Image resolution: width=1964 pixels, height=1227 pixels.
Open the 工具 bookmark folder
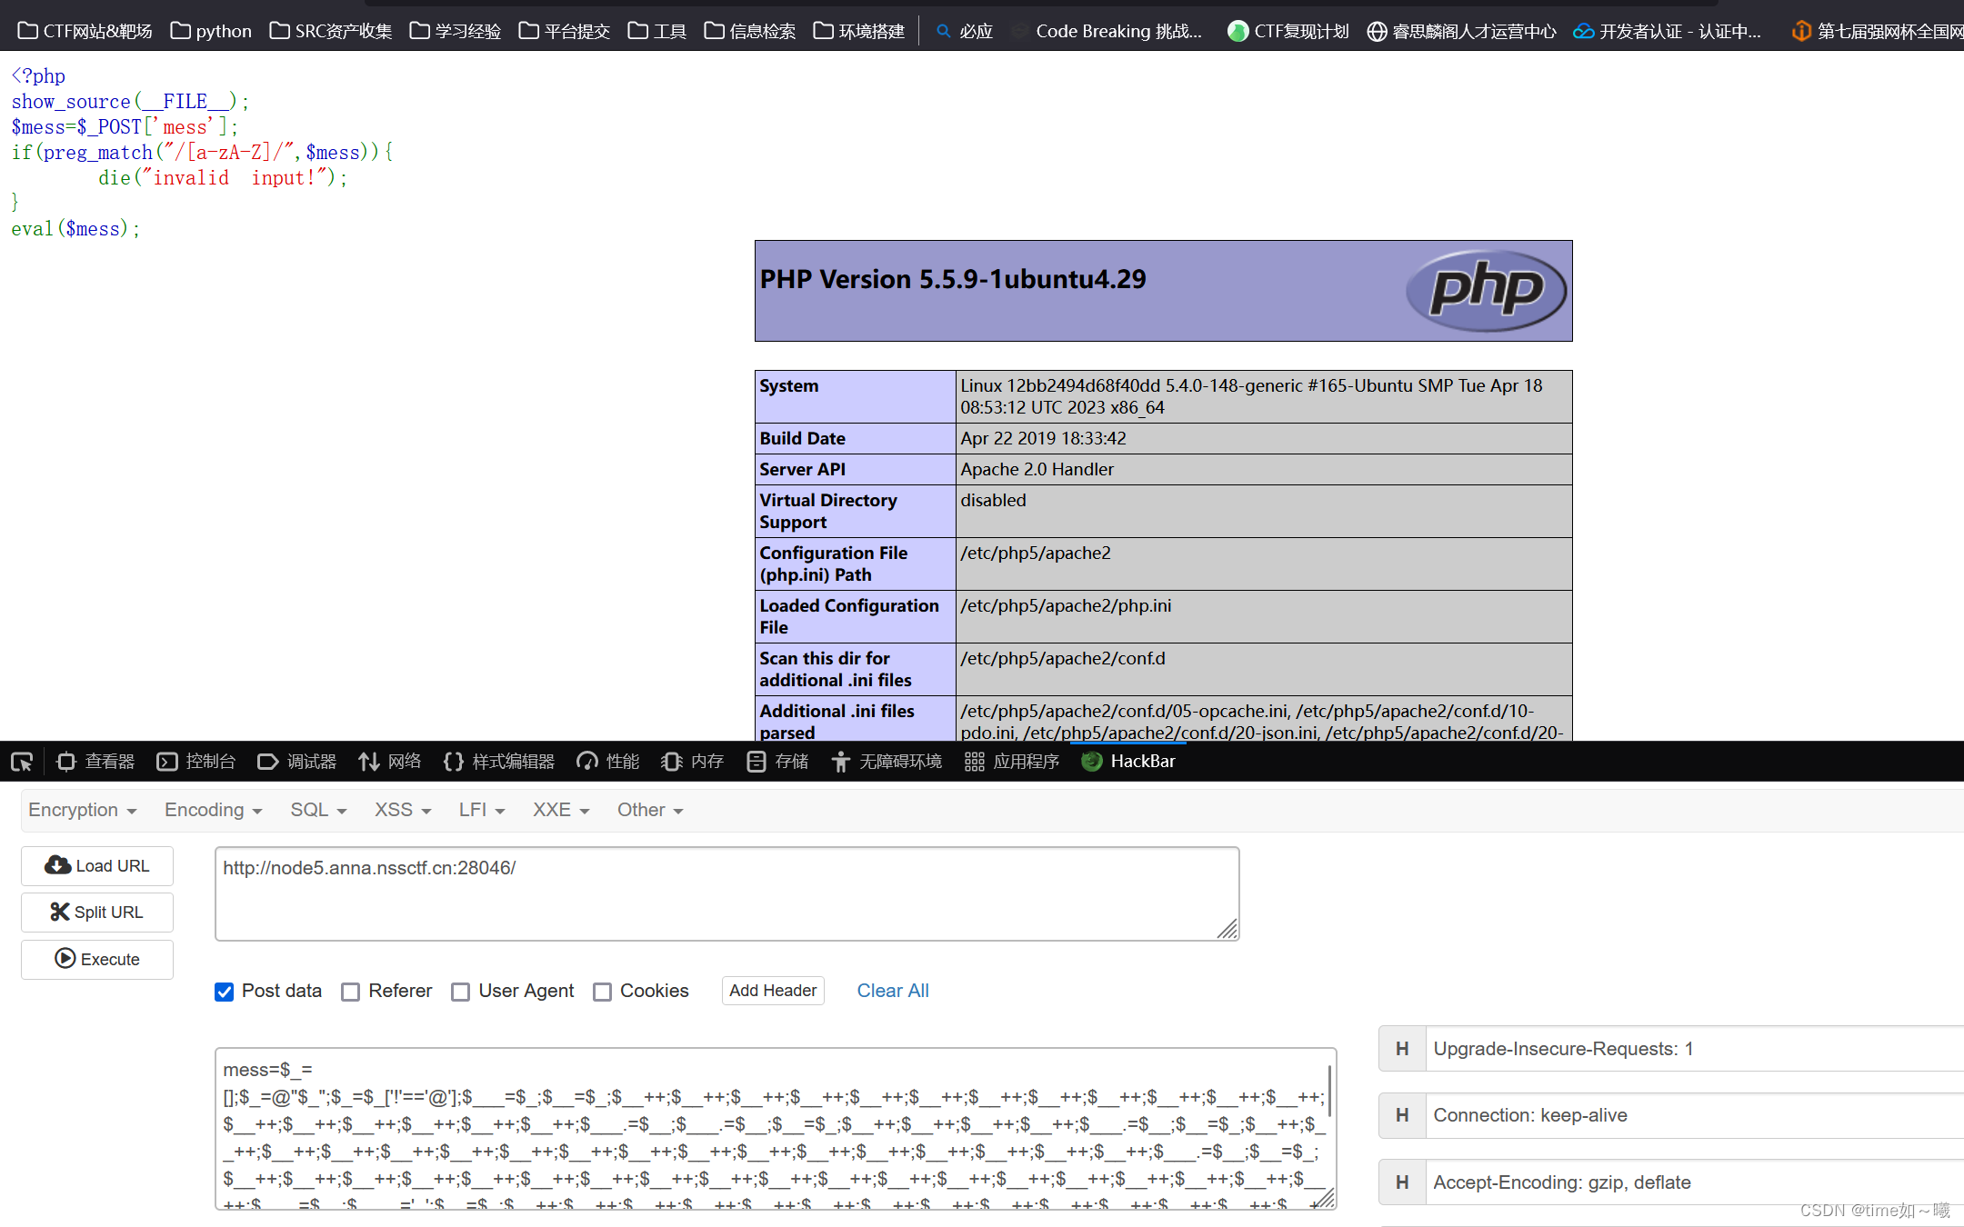[x=657, y=31]
